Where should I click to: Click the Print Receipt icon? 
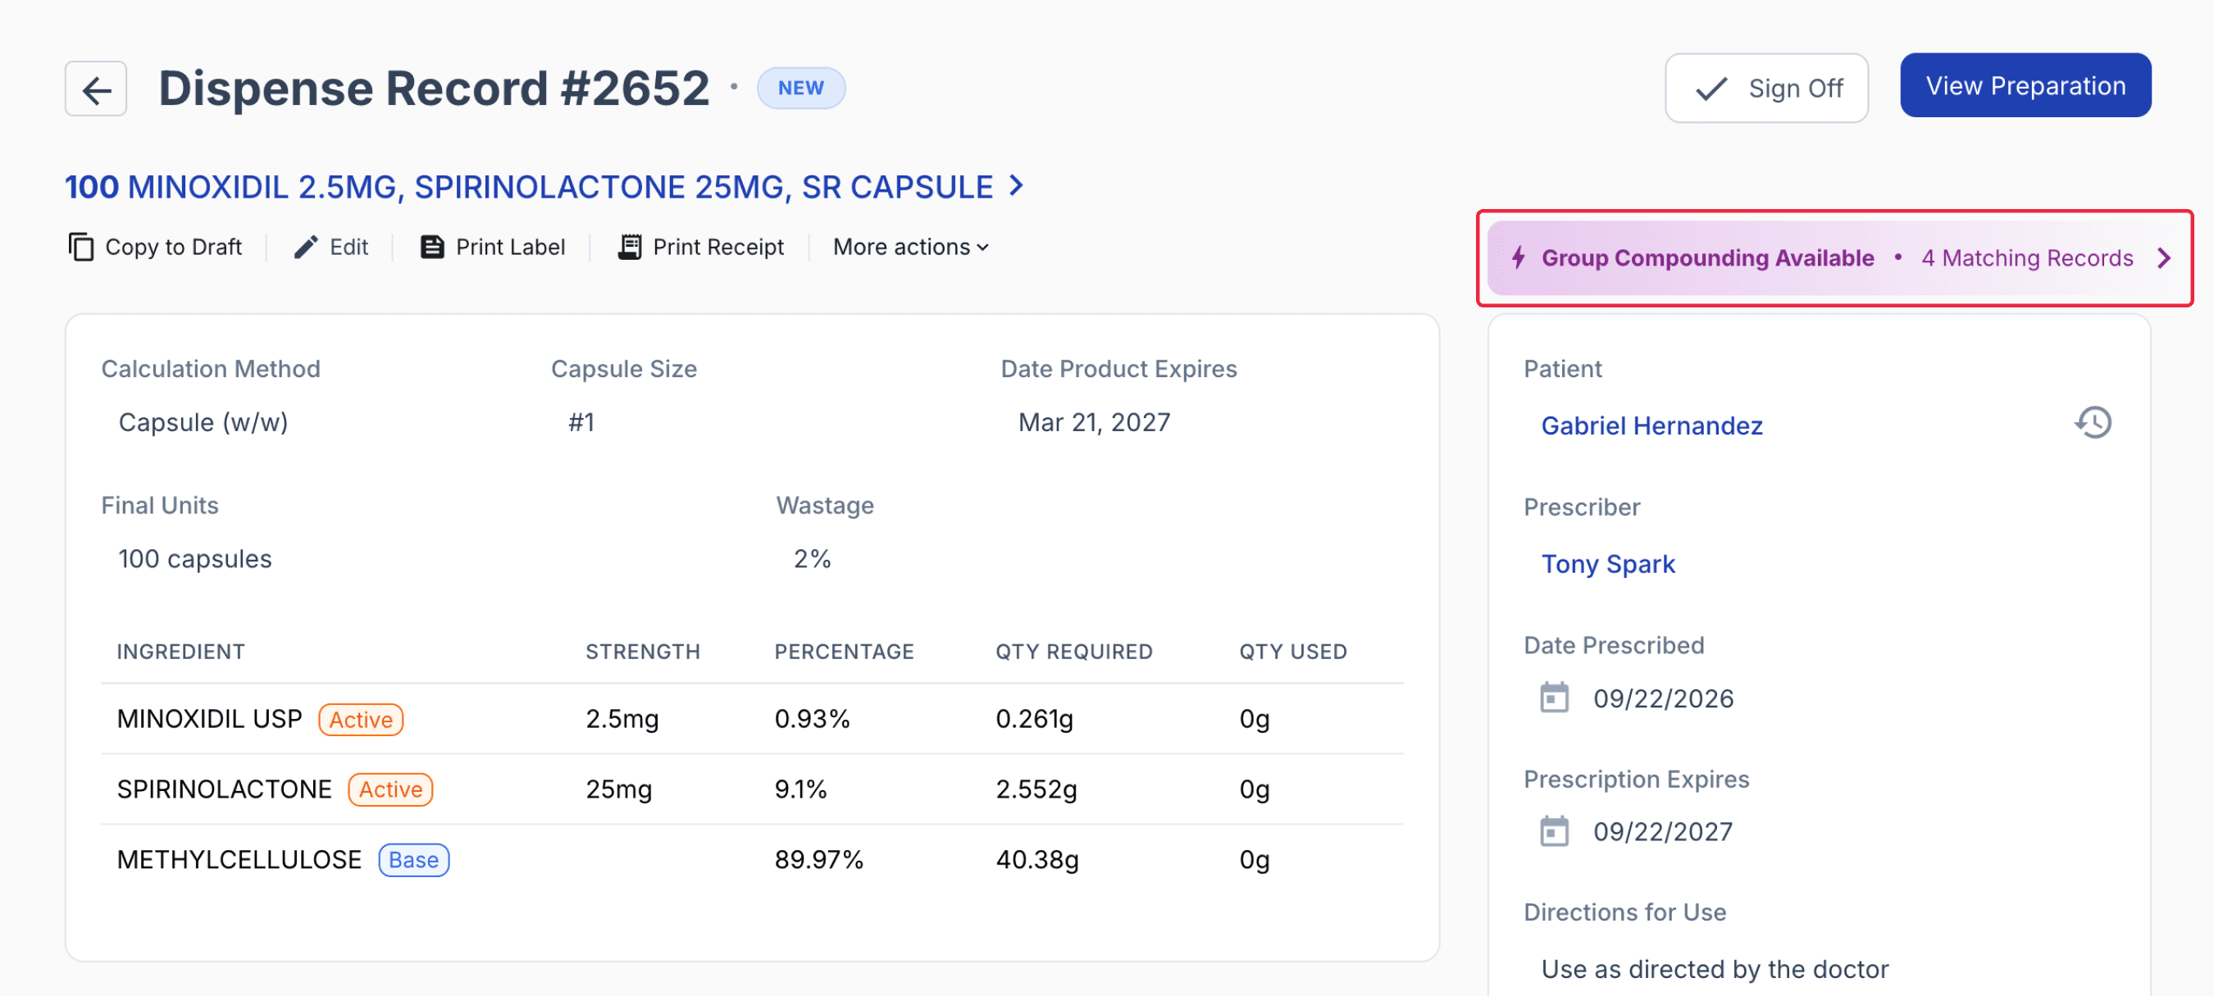(630, 247)
